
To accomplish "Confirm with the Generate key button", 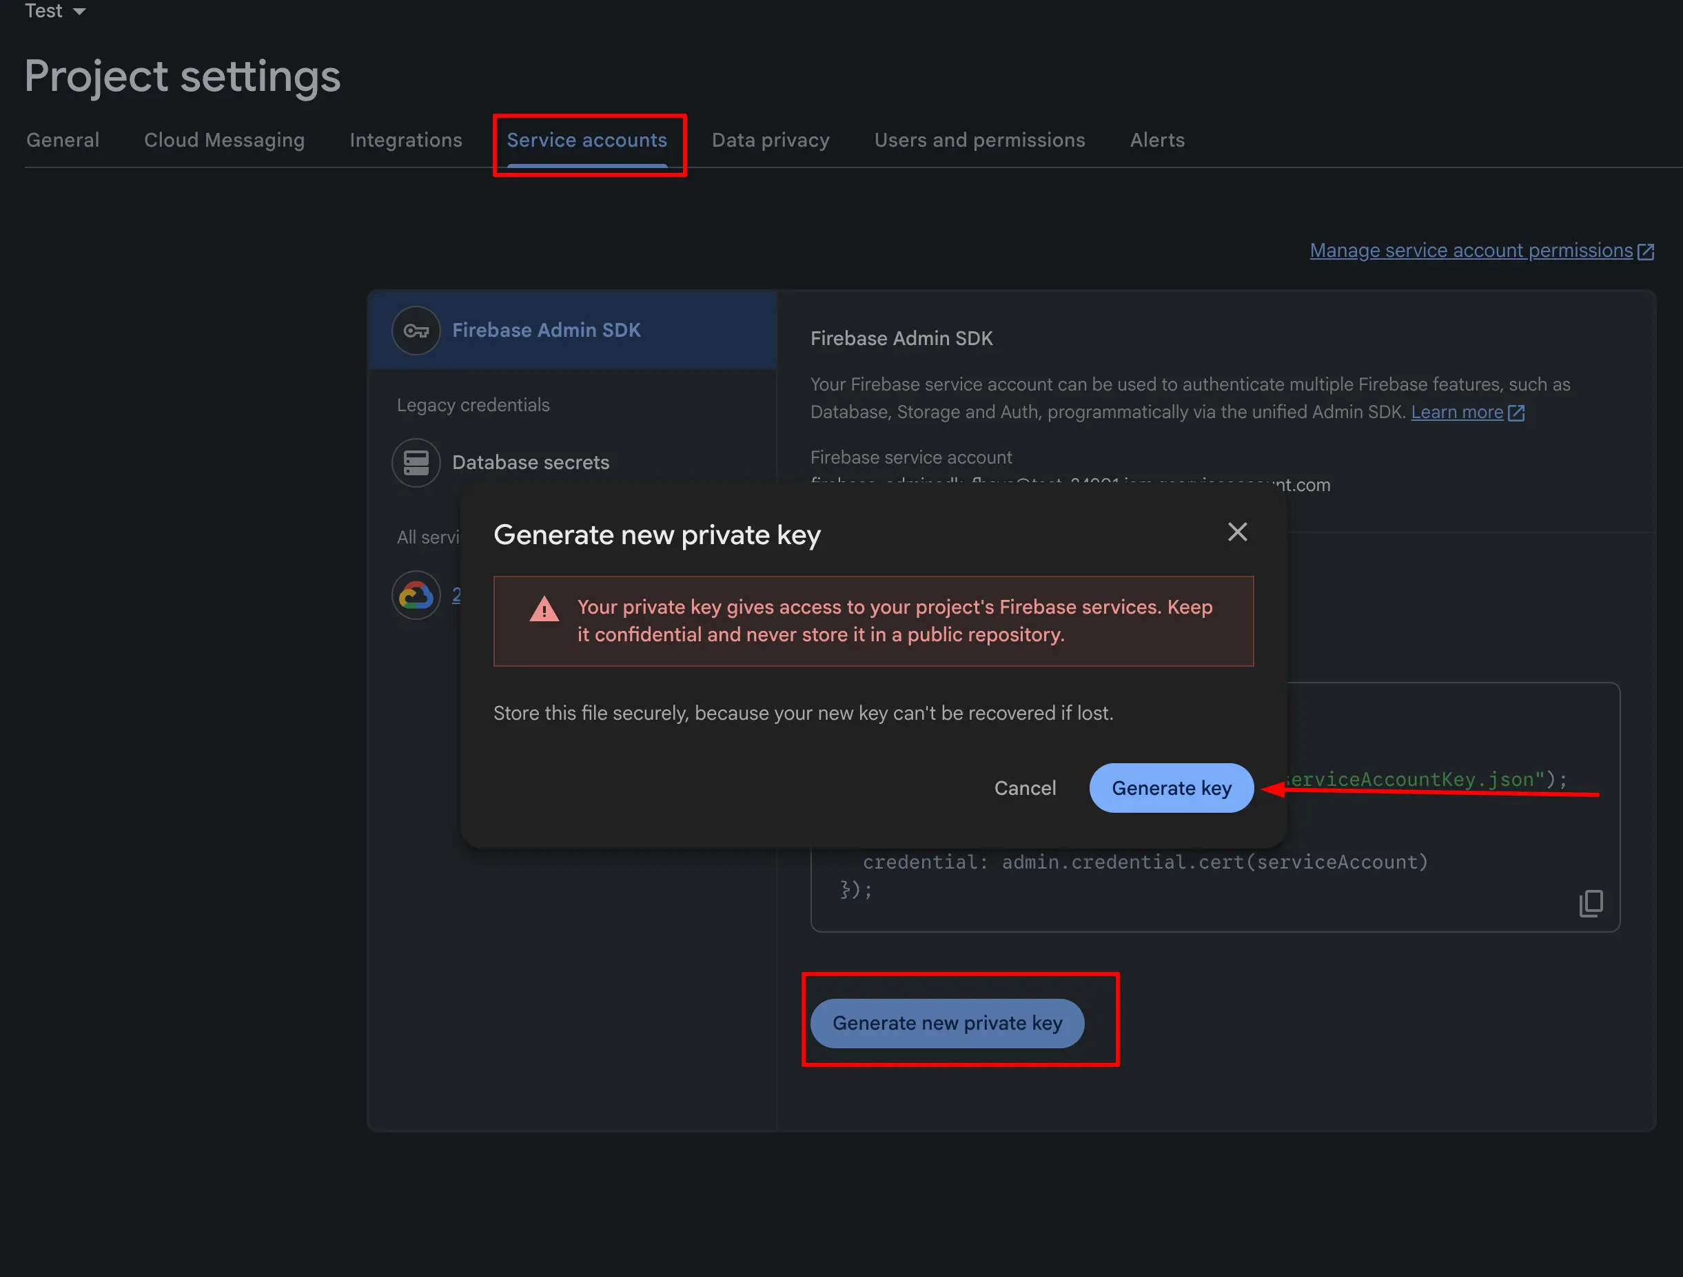I will click(1170, 788).
